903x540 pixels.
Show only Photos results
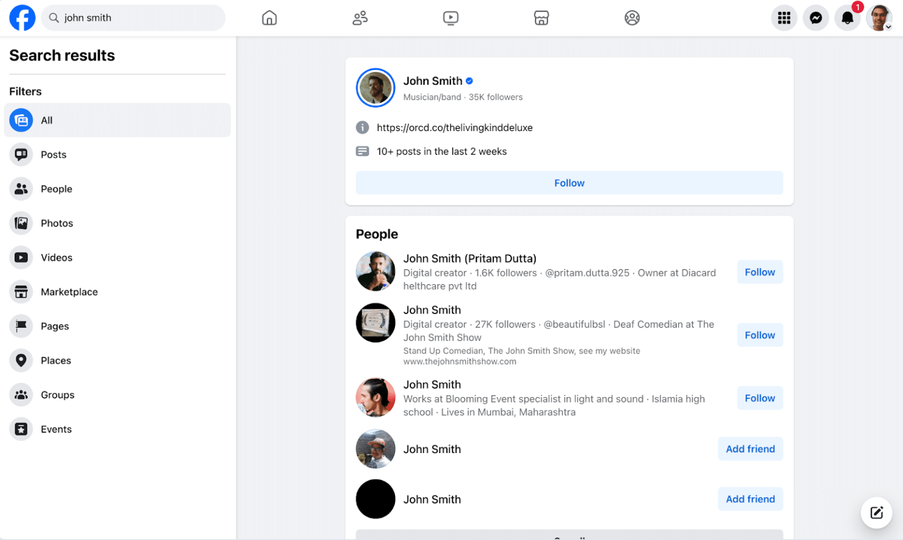57,224
